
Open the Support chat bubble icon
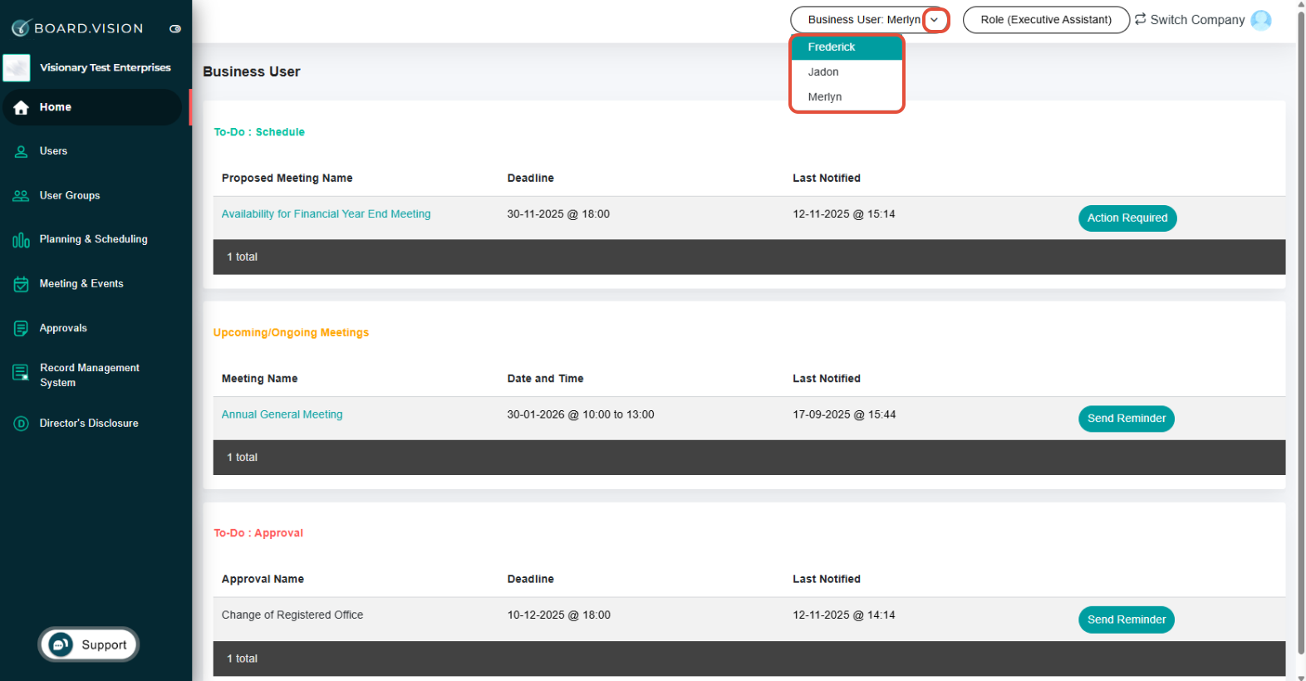click(x=60, y=644)
